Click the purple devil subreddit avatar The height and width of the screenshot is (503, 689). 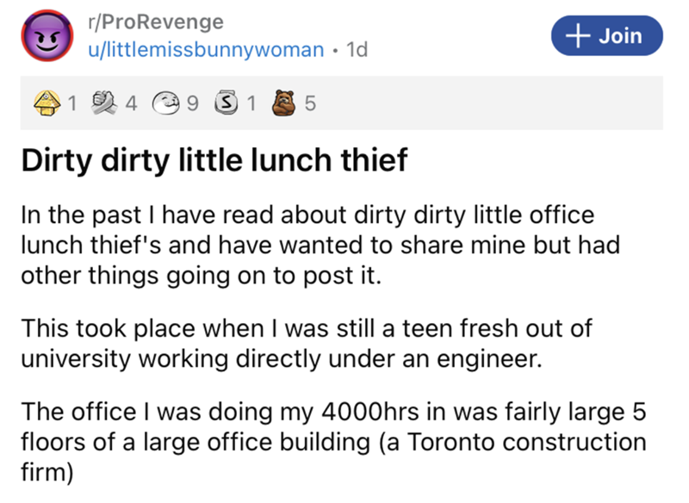click(46, 36)
